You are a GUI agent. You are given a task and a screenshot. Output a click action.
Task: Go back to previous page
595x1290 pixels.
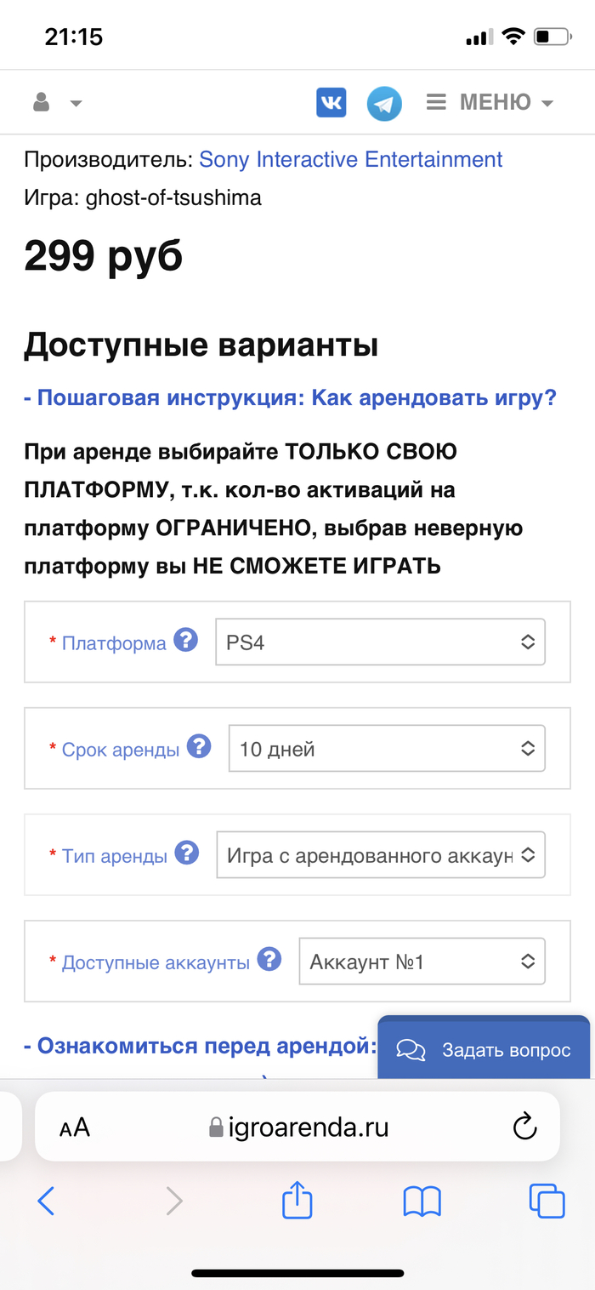coord(47,1201)
